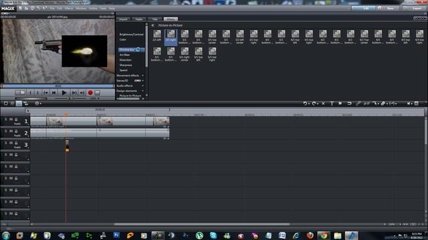Set the range start marker button

[31, 93]
